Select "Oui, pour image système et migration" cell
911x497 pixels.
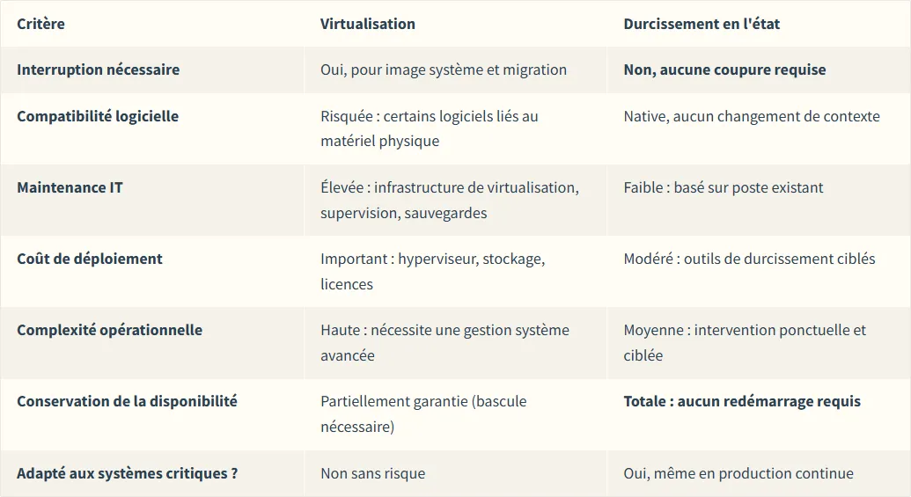tap(443, 69)
